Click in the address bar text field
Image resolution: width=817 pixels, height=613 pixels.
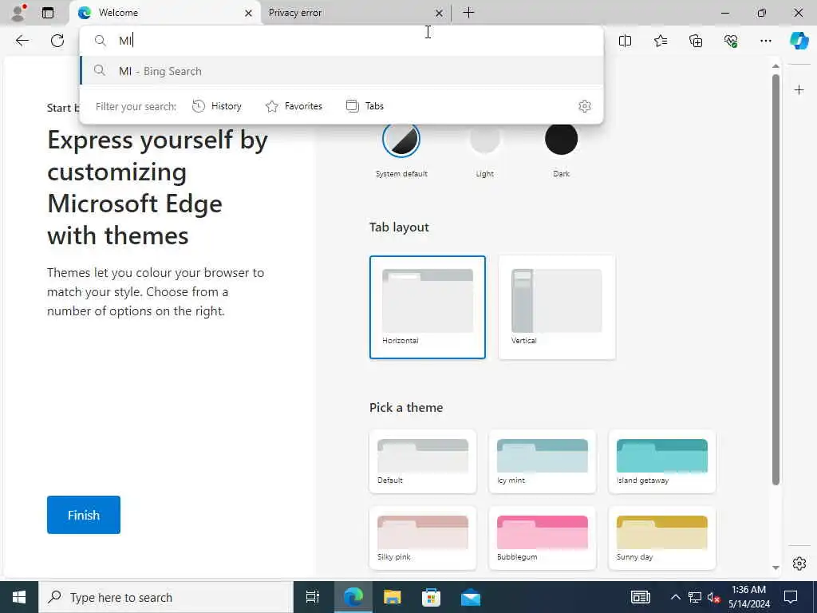(341, 41)
